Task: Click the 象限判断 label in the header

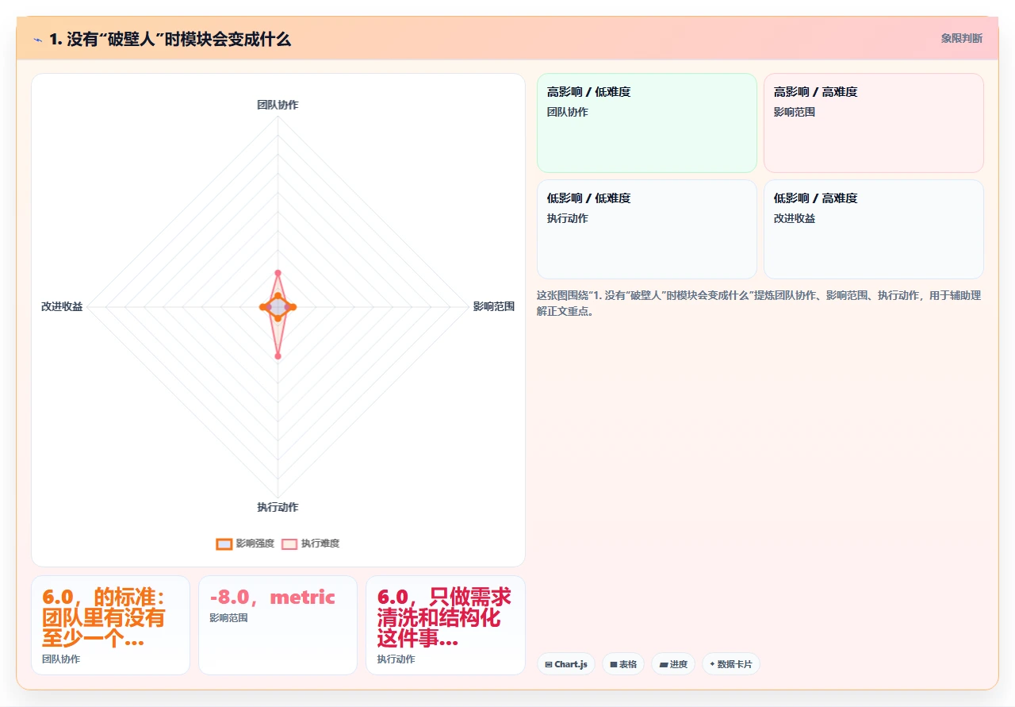Action: (x=961, y=38)
